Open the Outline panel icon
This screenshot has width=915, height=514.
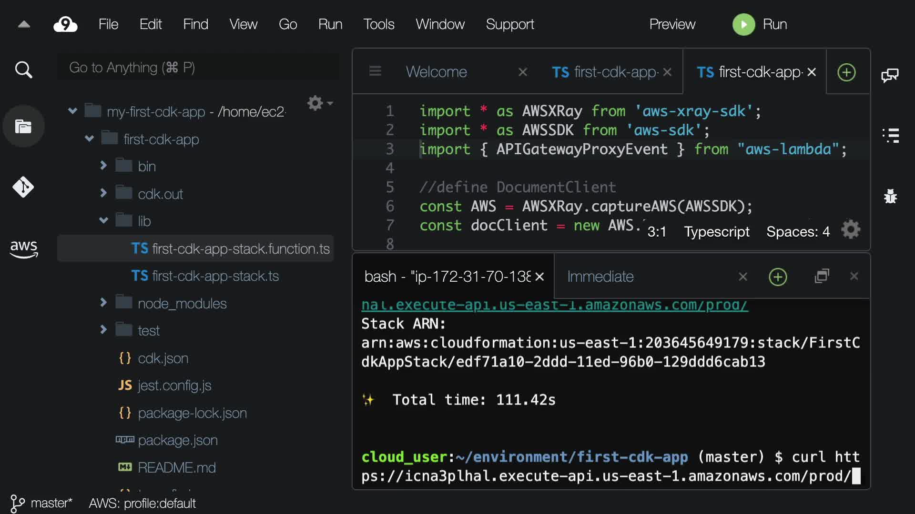point(890,136)
